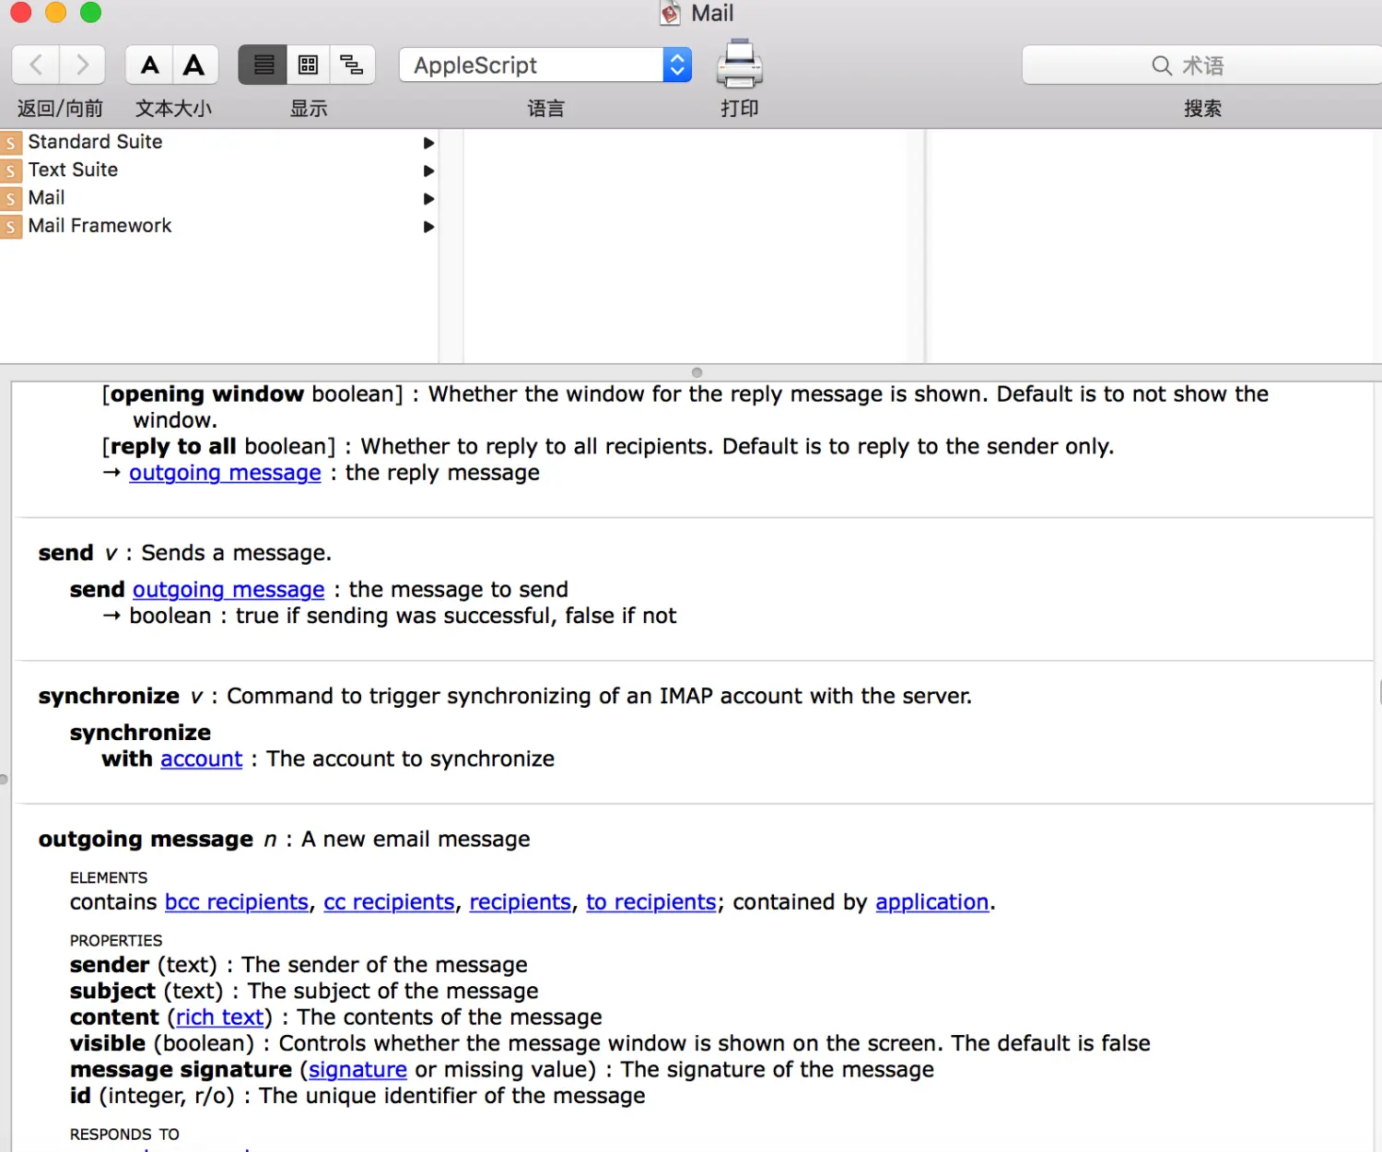
Task: Click the green zoom window button
Action: 90,12
